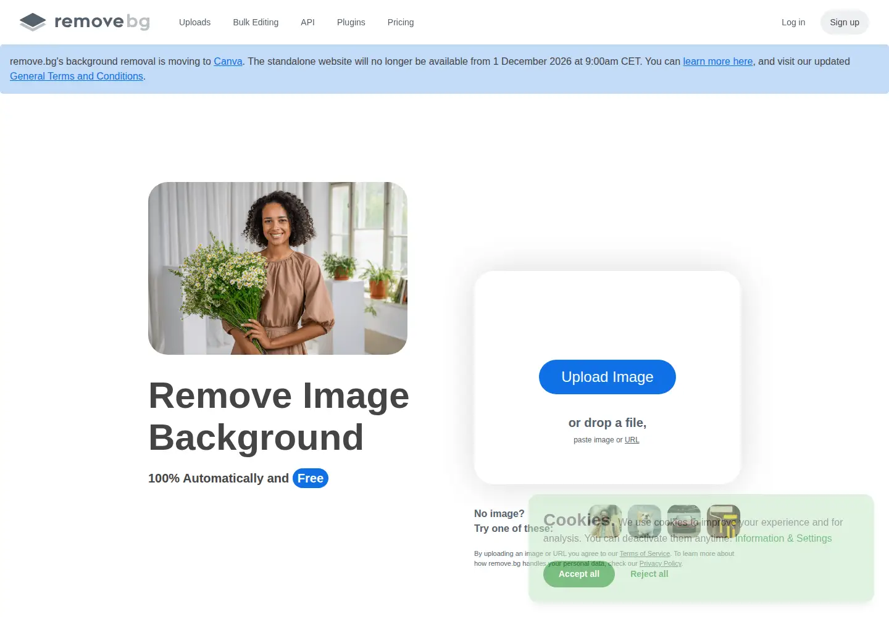Follow the Canva link in the banner
Viewport: 889px width, 617px height.
[228, 62]
